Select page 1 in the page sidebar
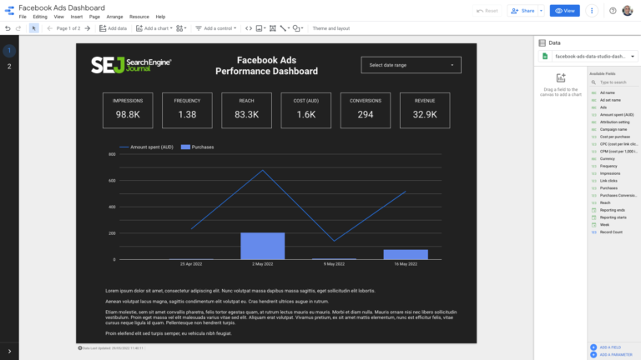Viewport: 641px width, 360px height. [x=9, y=51]
